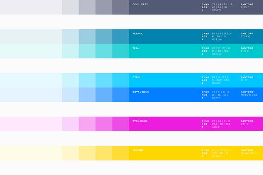This screenshot has height=175, width=263.
Task: Click the YELLOW color name label
Action: (x=138, y=150)
